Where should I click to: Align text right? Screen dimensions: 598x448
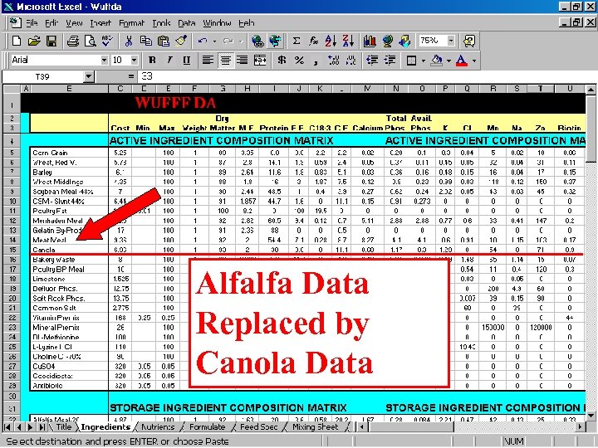(243, 61)
